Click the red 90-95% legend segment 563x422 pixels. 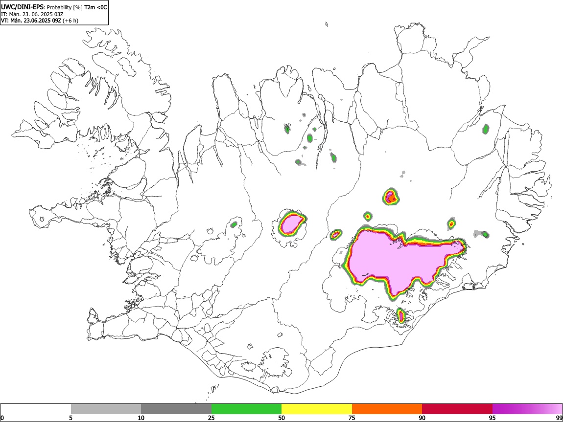point(457,409)
